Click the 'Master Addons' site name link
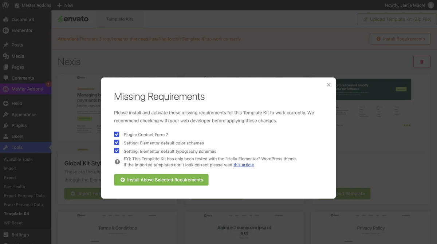Image resolution: width=437 pixels, height=244 pixels. (36, 5)
